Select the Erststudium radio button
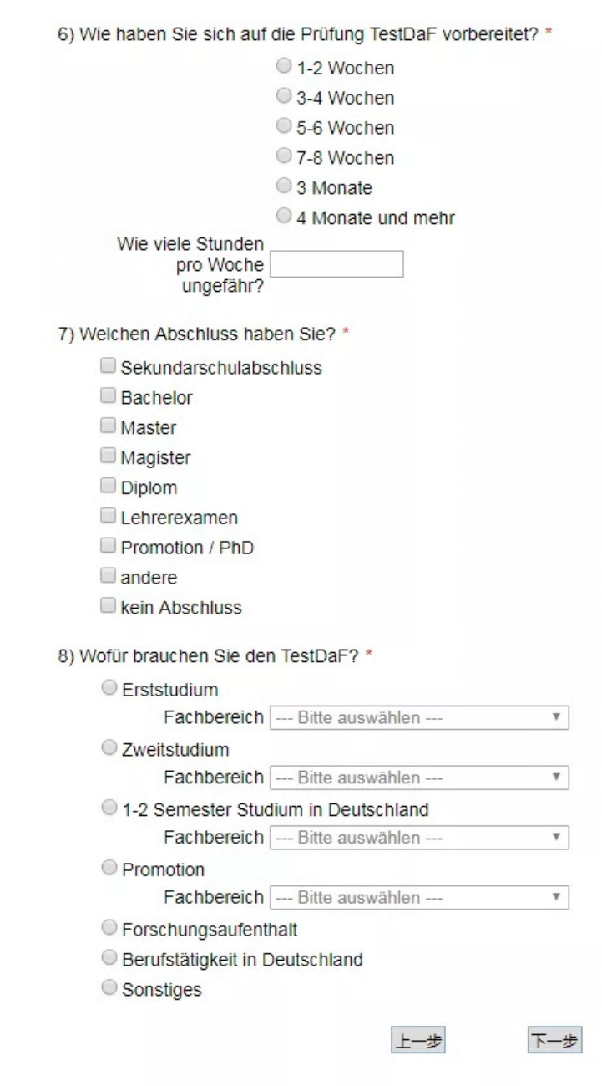This screenshot has width=602, height=1086. pos(108,688)
